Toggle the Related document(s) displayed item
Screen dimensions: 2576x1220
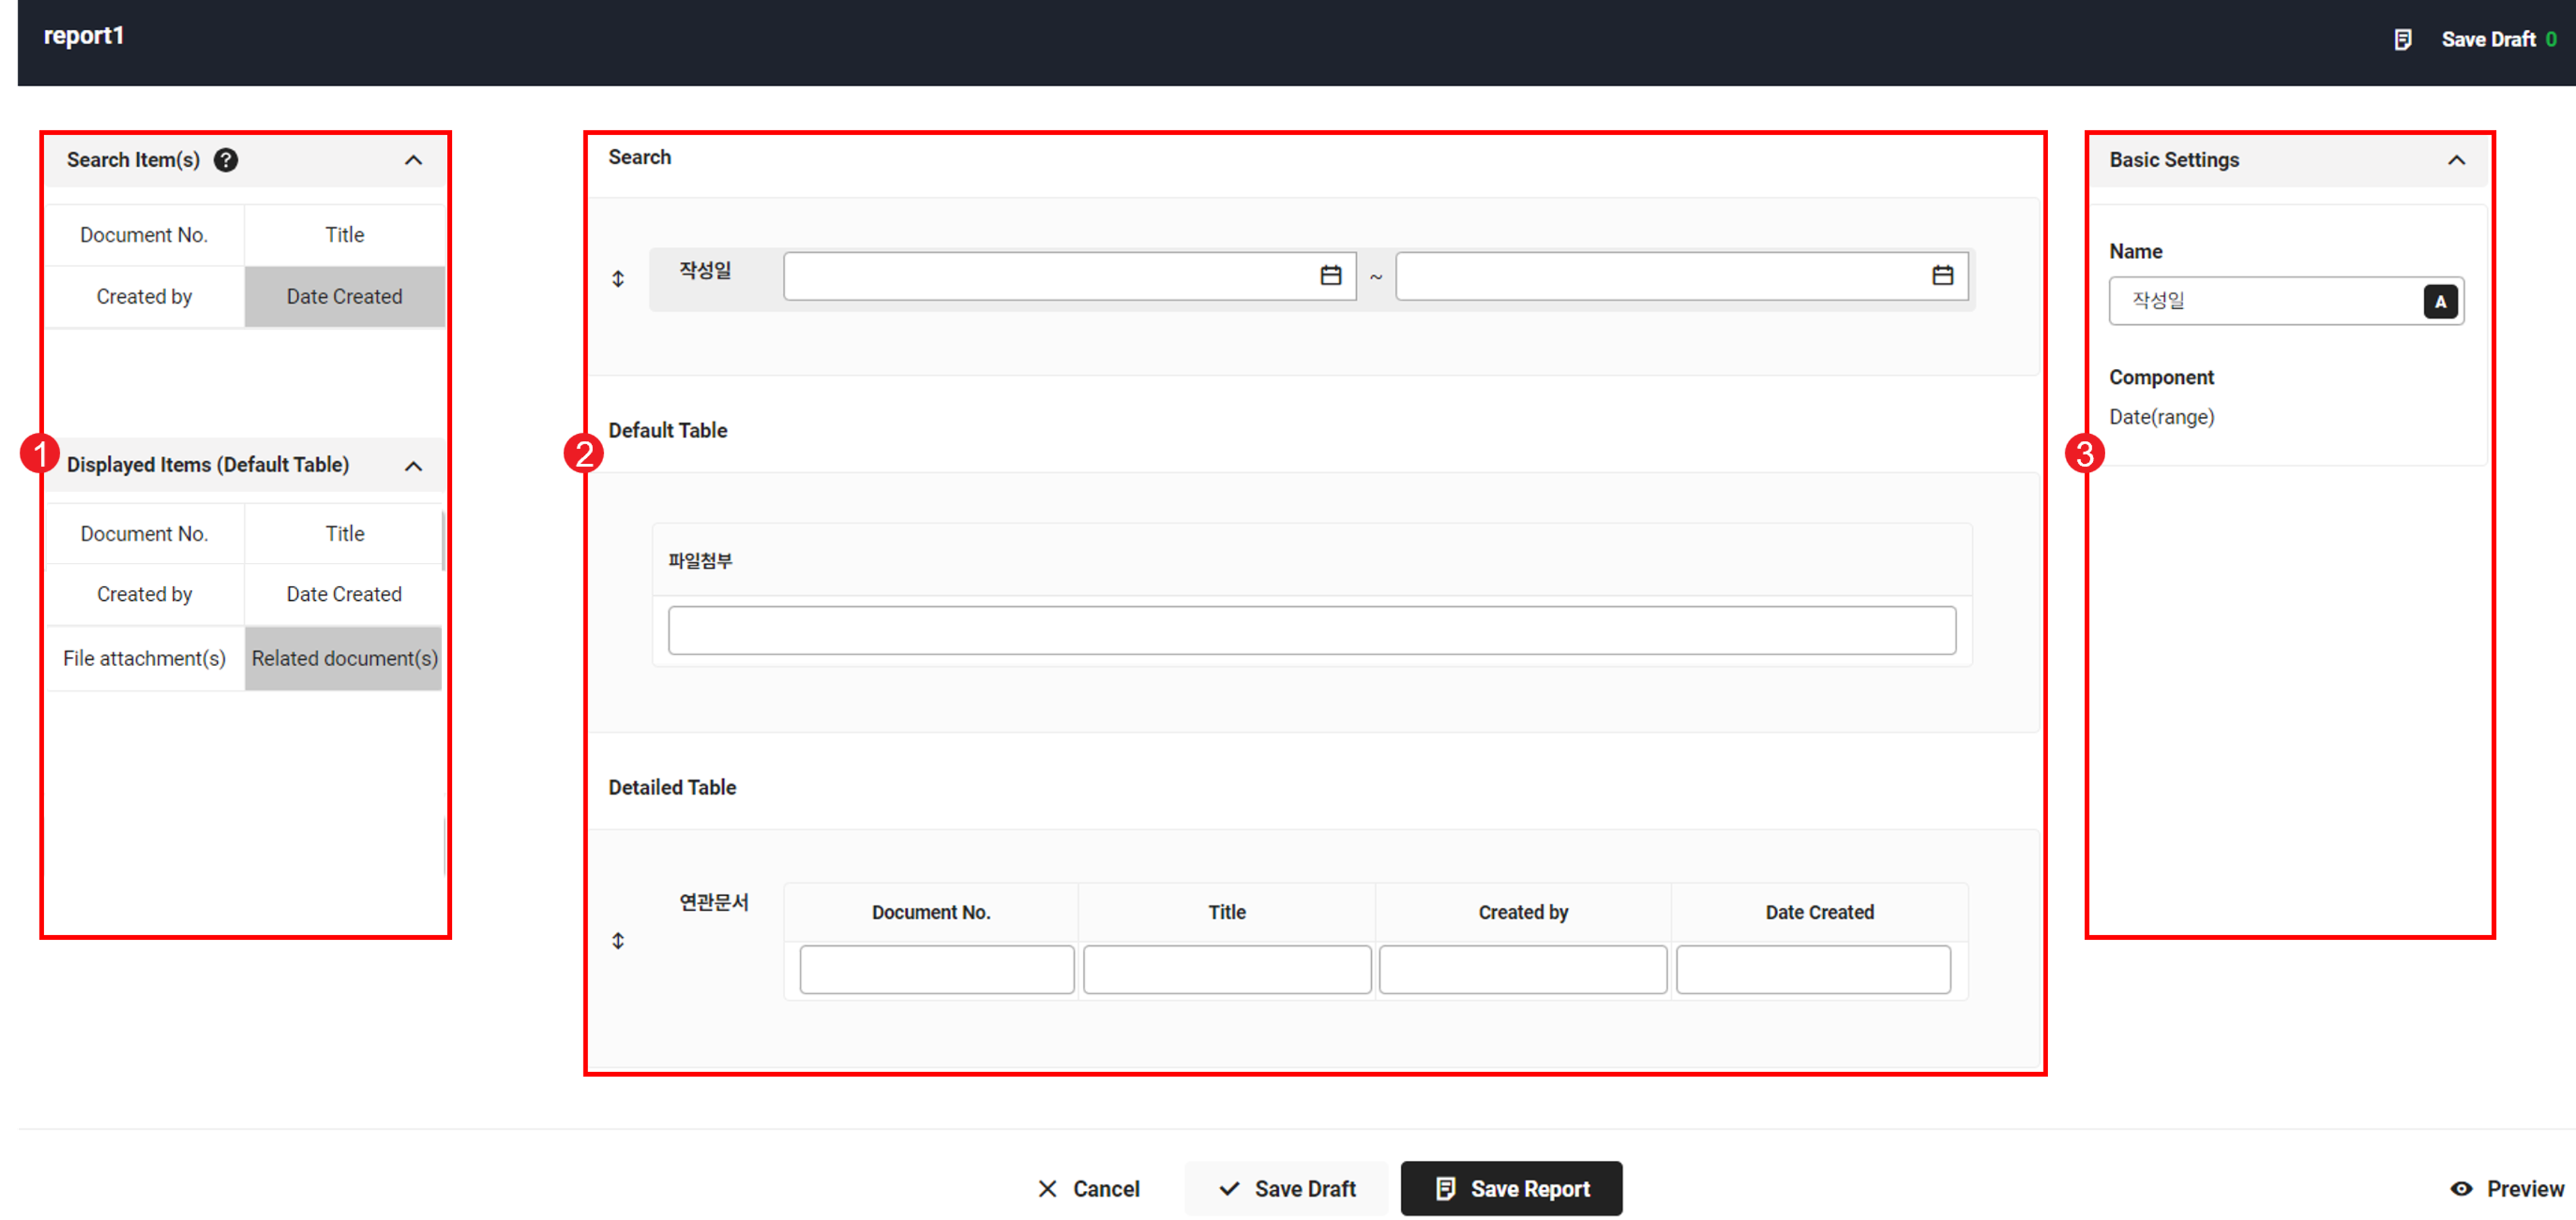tap(344, 658)
